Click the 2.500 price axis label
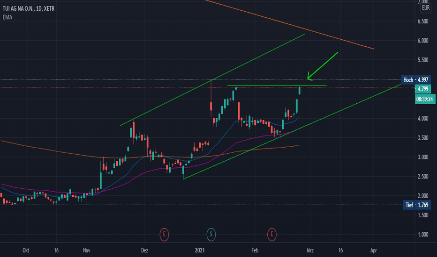The width and height of the screenshot is (437, 257). point(423,177)
